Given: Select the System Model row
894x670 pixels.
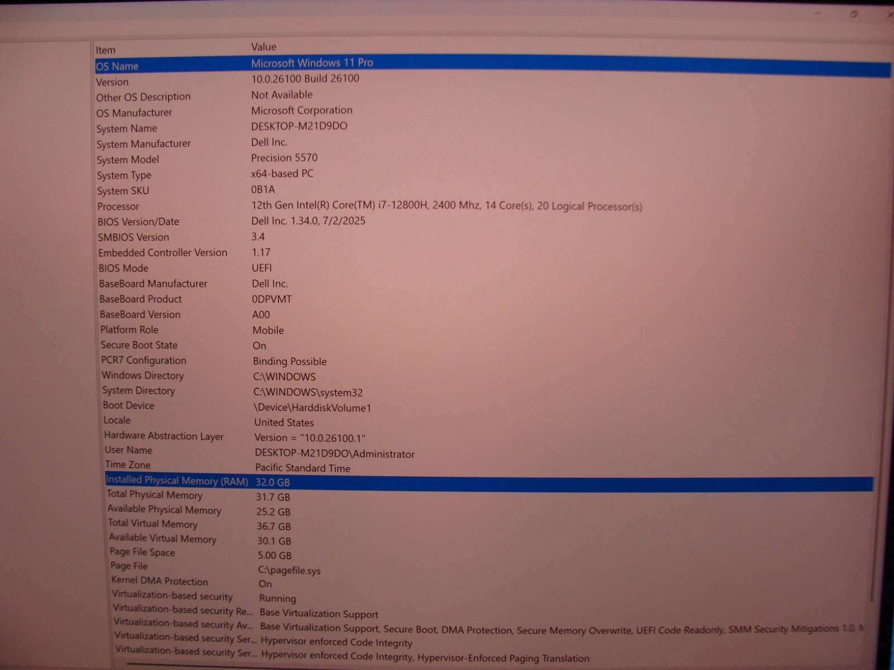Looking at the screenshot, I should click(128, 160).
